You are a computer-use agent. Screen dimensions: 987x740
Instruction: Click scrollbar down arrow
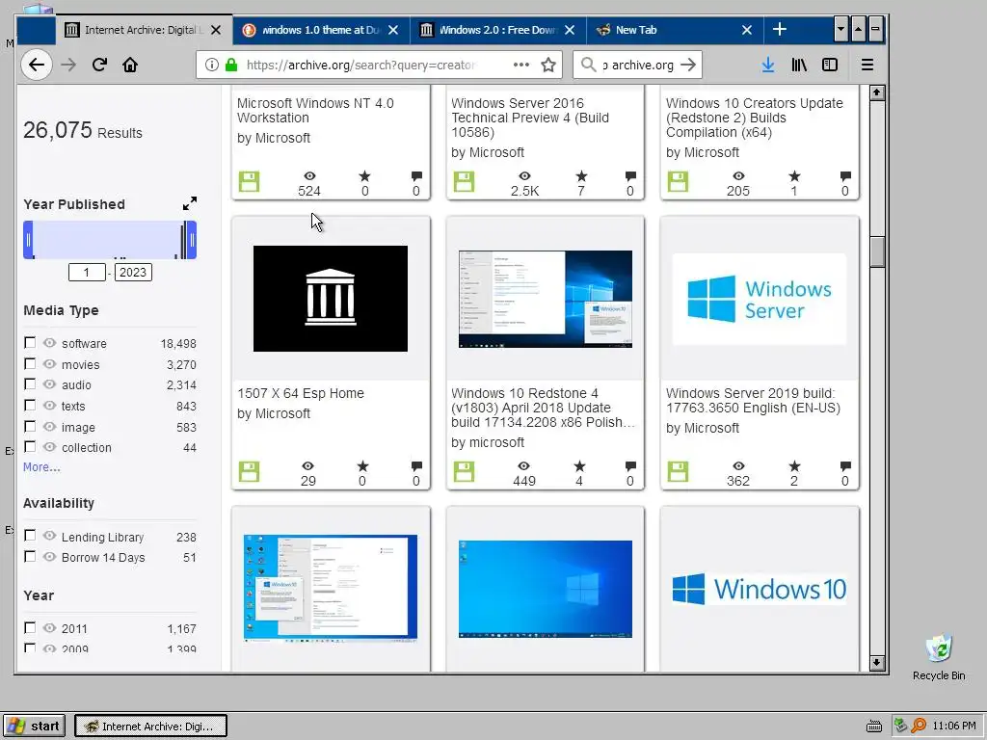(877, 663)
